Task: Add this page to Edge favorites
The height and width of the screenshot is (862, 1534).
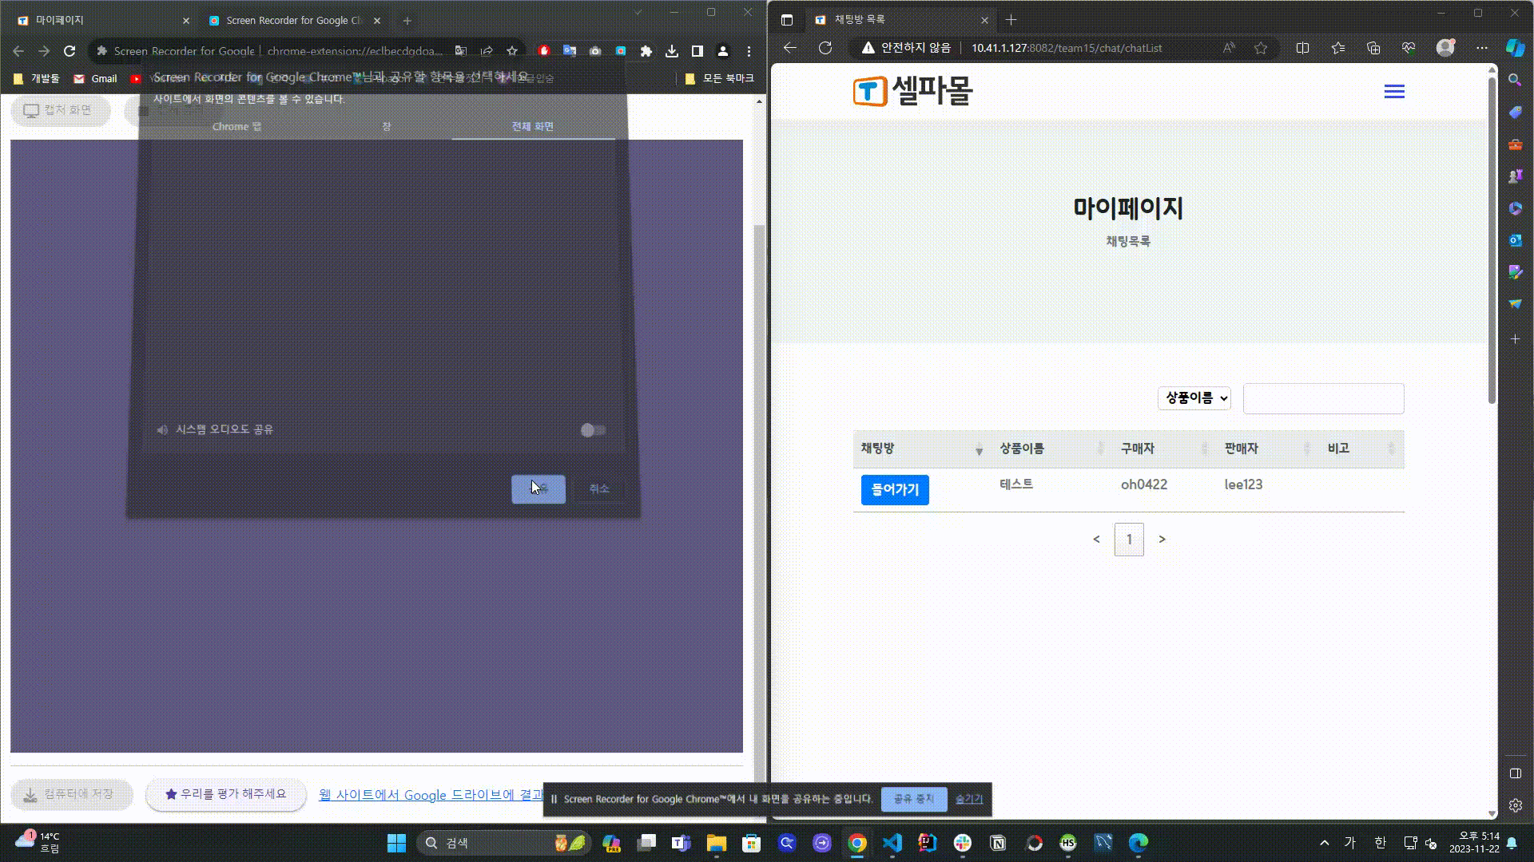Action: pyautogui.click(x=1261, y=48)
